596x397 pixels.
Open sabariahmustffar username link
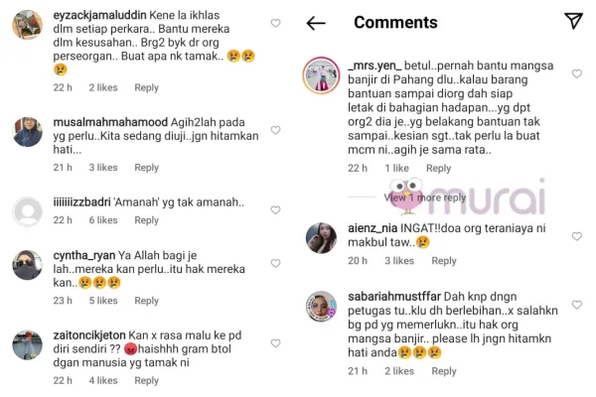(x=394, y=297)
